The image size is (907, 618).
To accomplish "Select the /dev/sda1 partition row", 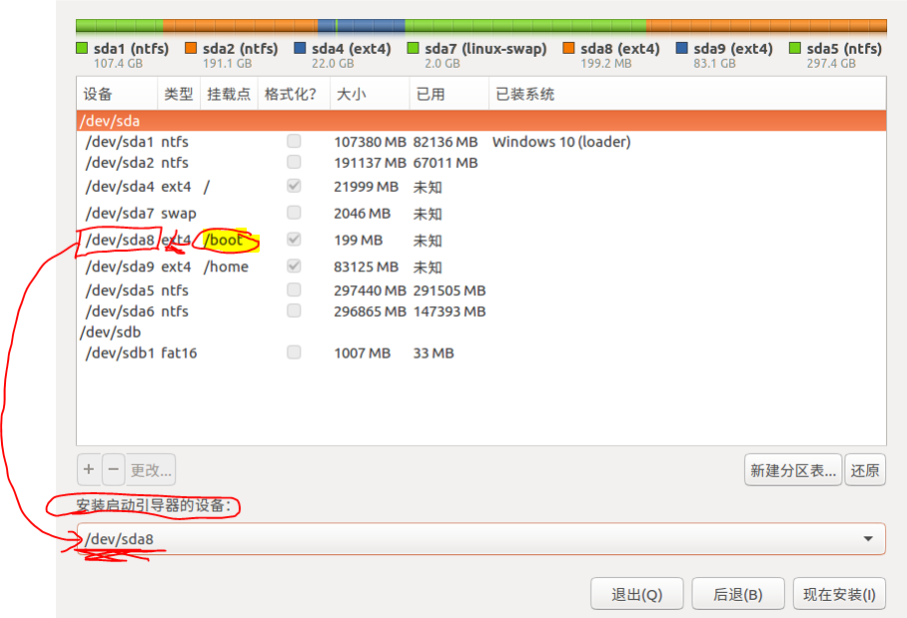I will coord(481,142).
